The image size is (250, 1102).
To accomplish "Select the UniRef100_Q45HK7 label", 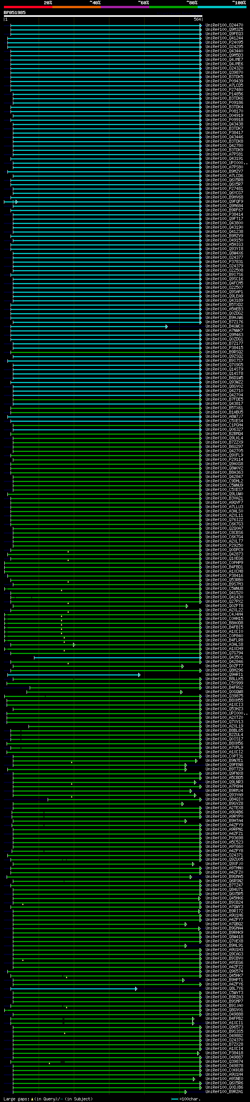I will tap(224, 976).
